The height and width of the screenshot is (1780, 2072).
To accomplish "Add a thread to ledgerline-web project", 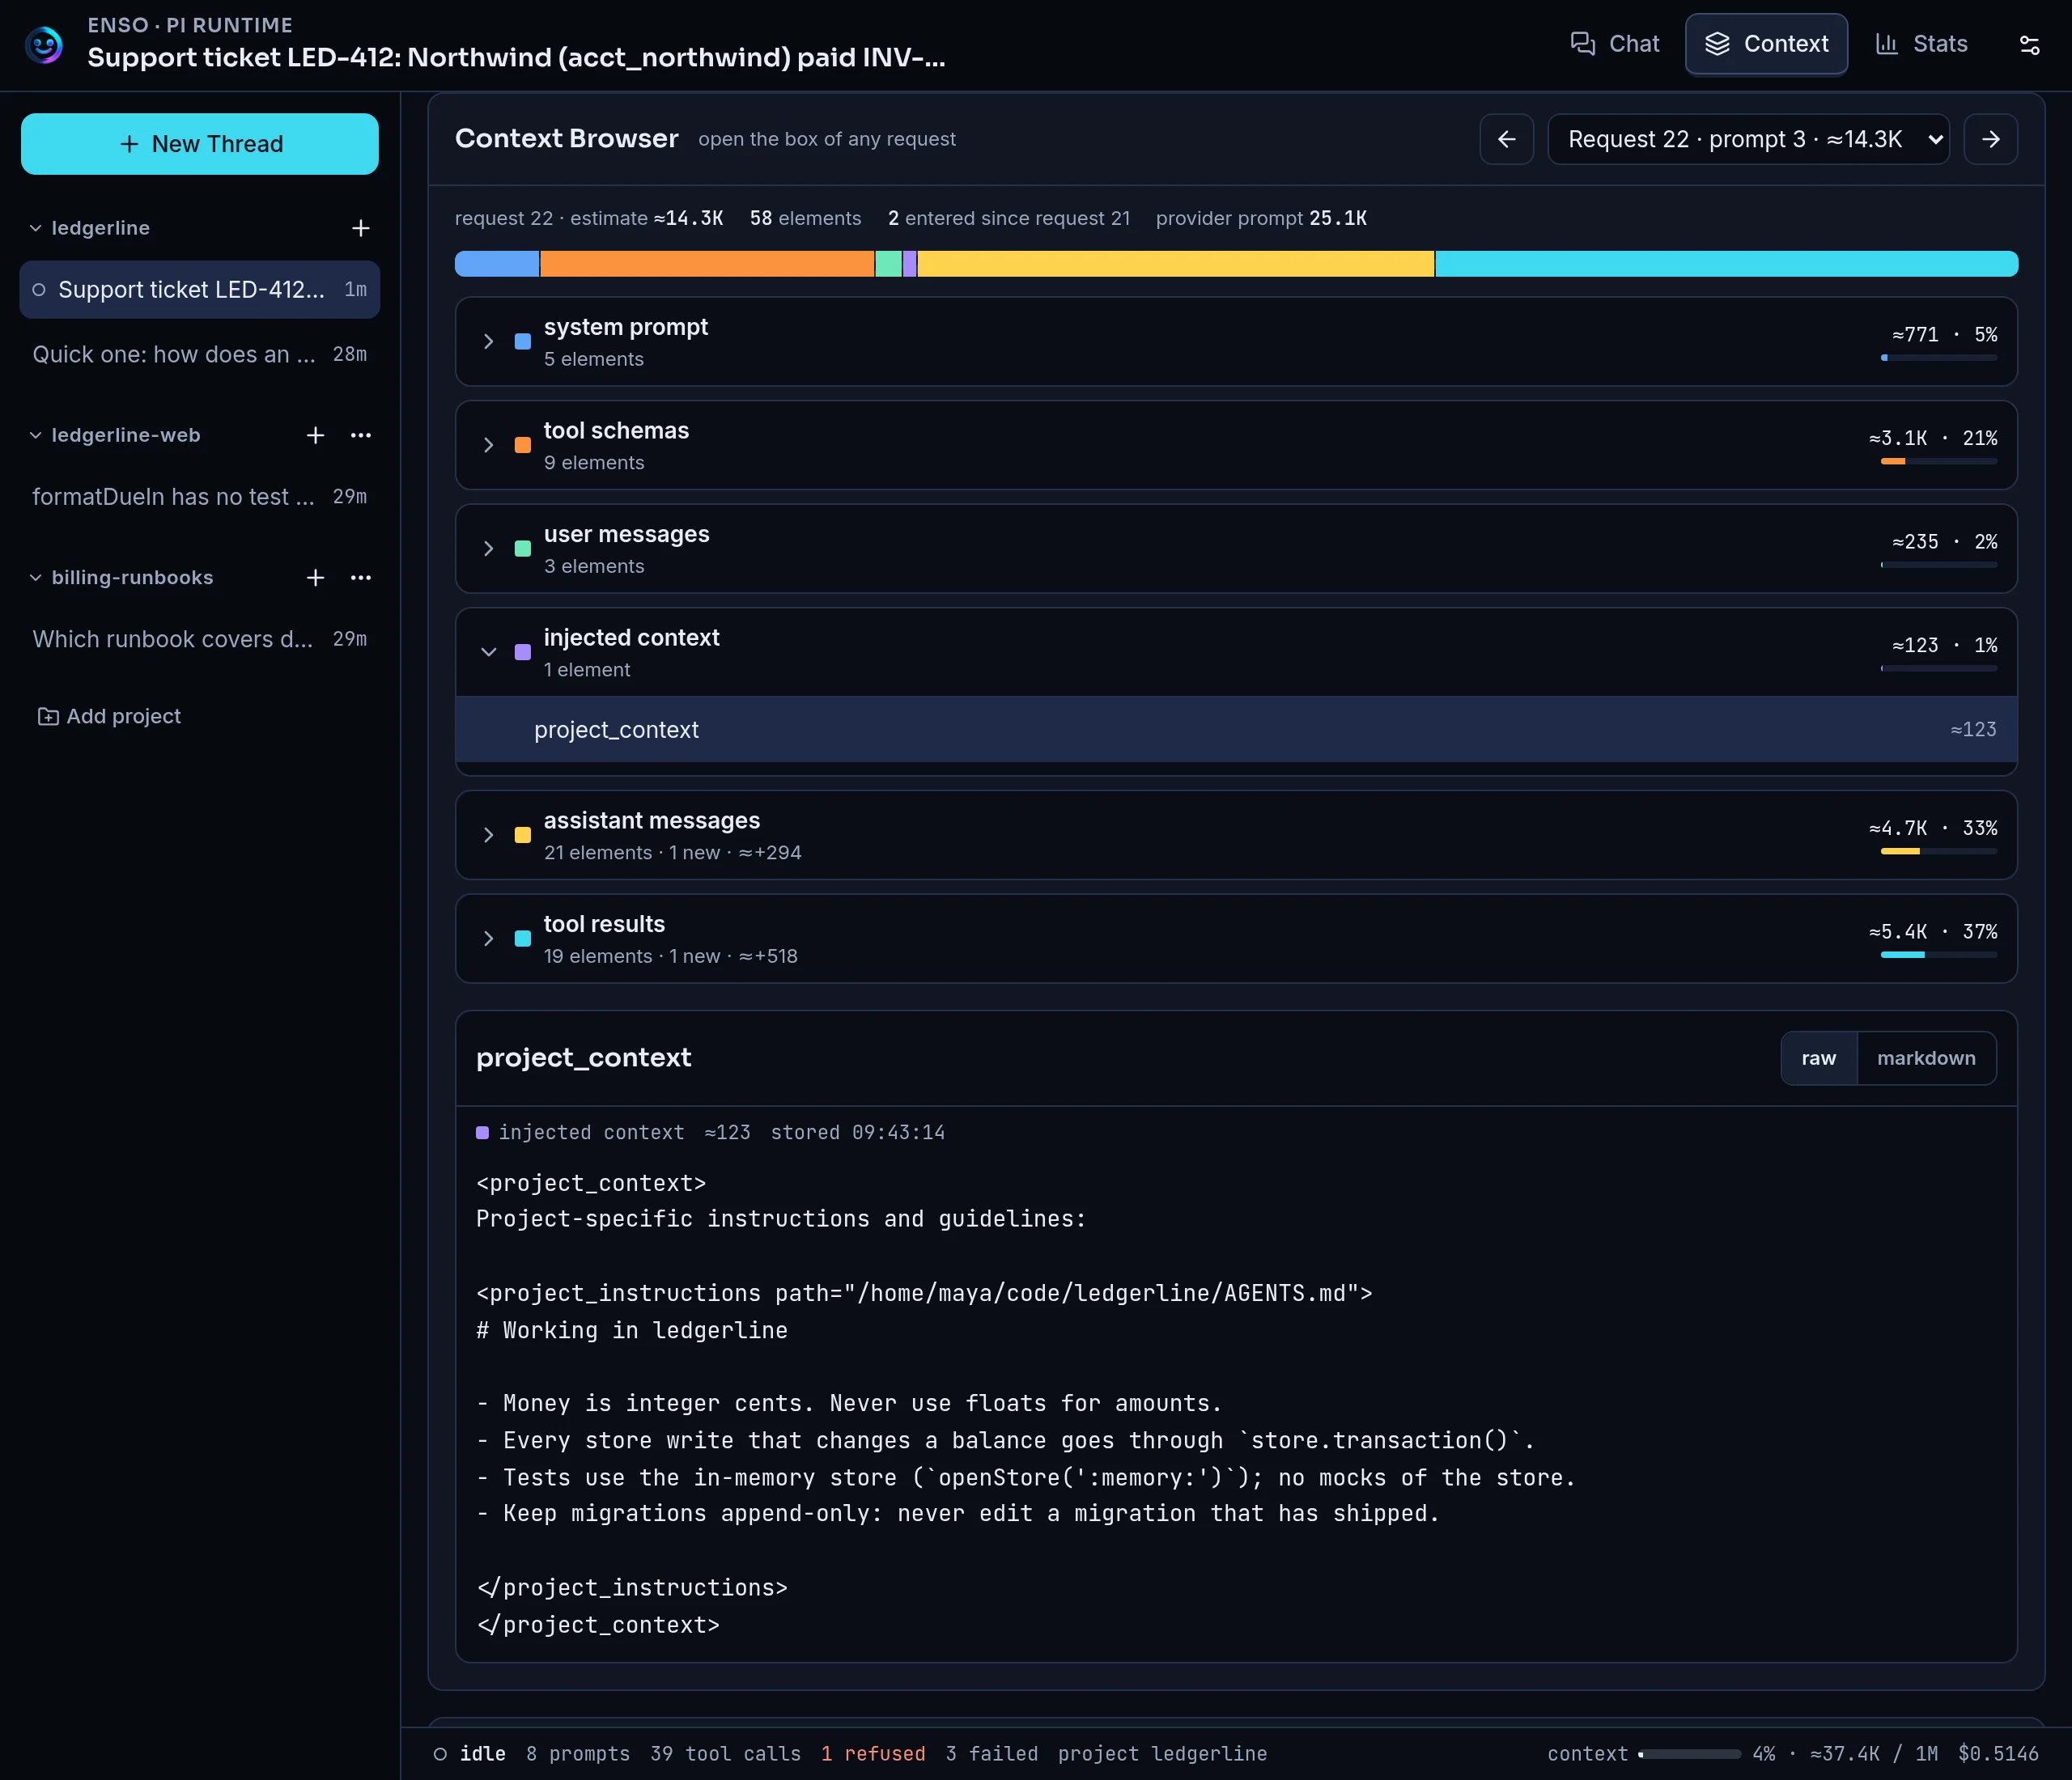I will (x=315, y=434).
